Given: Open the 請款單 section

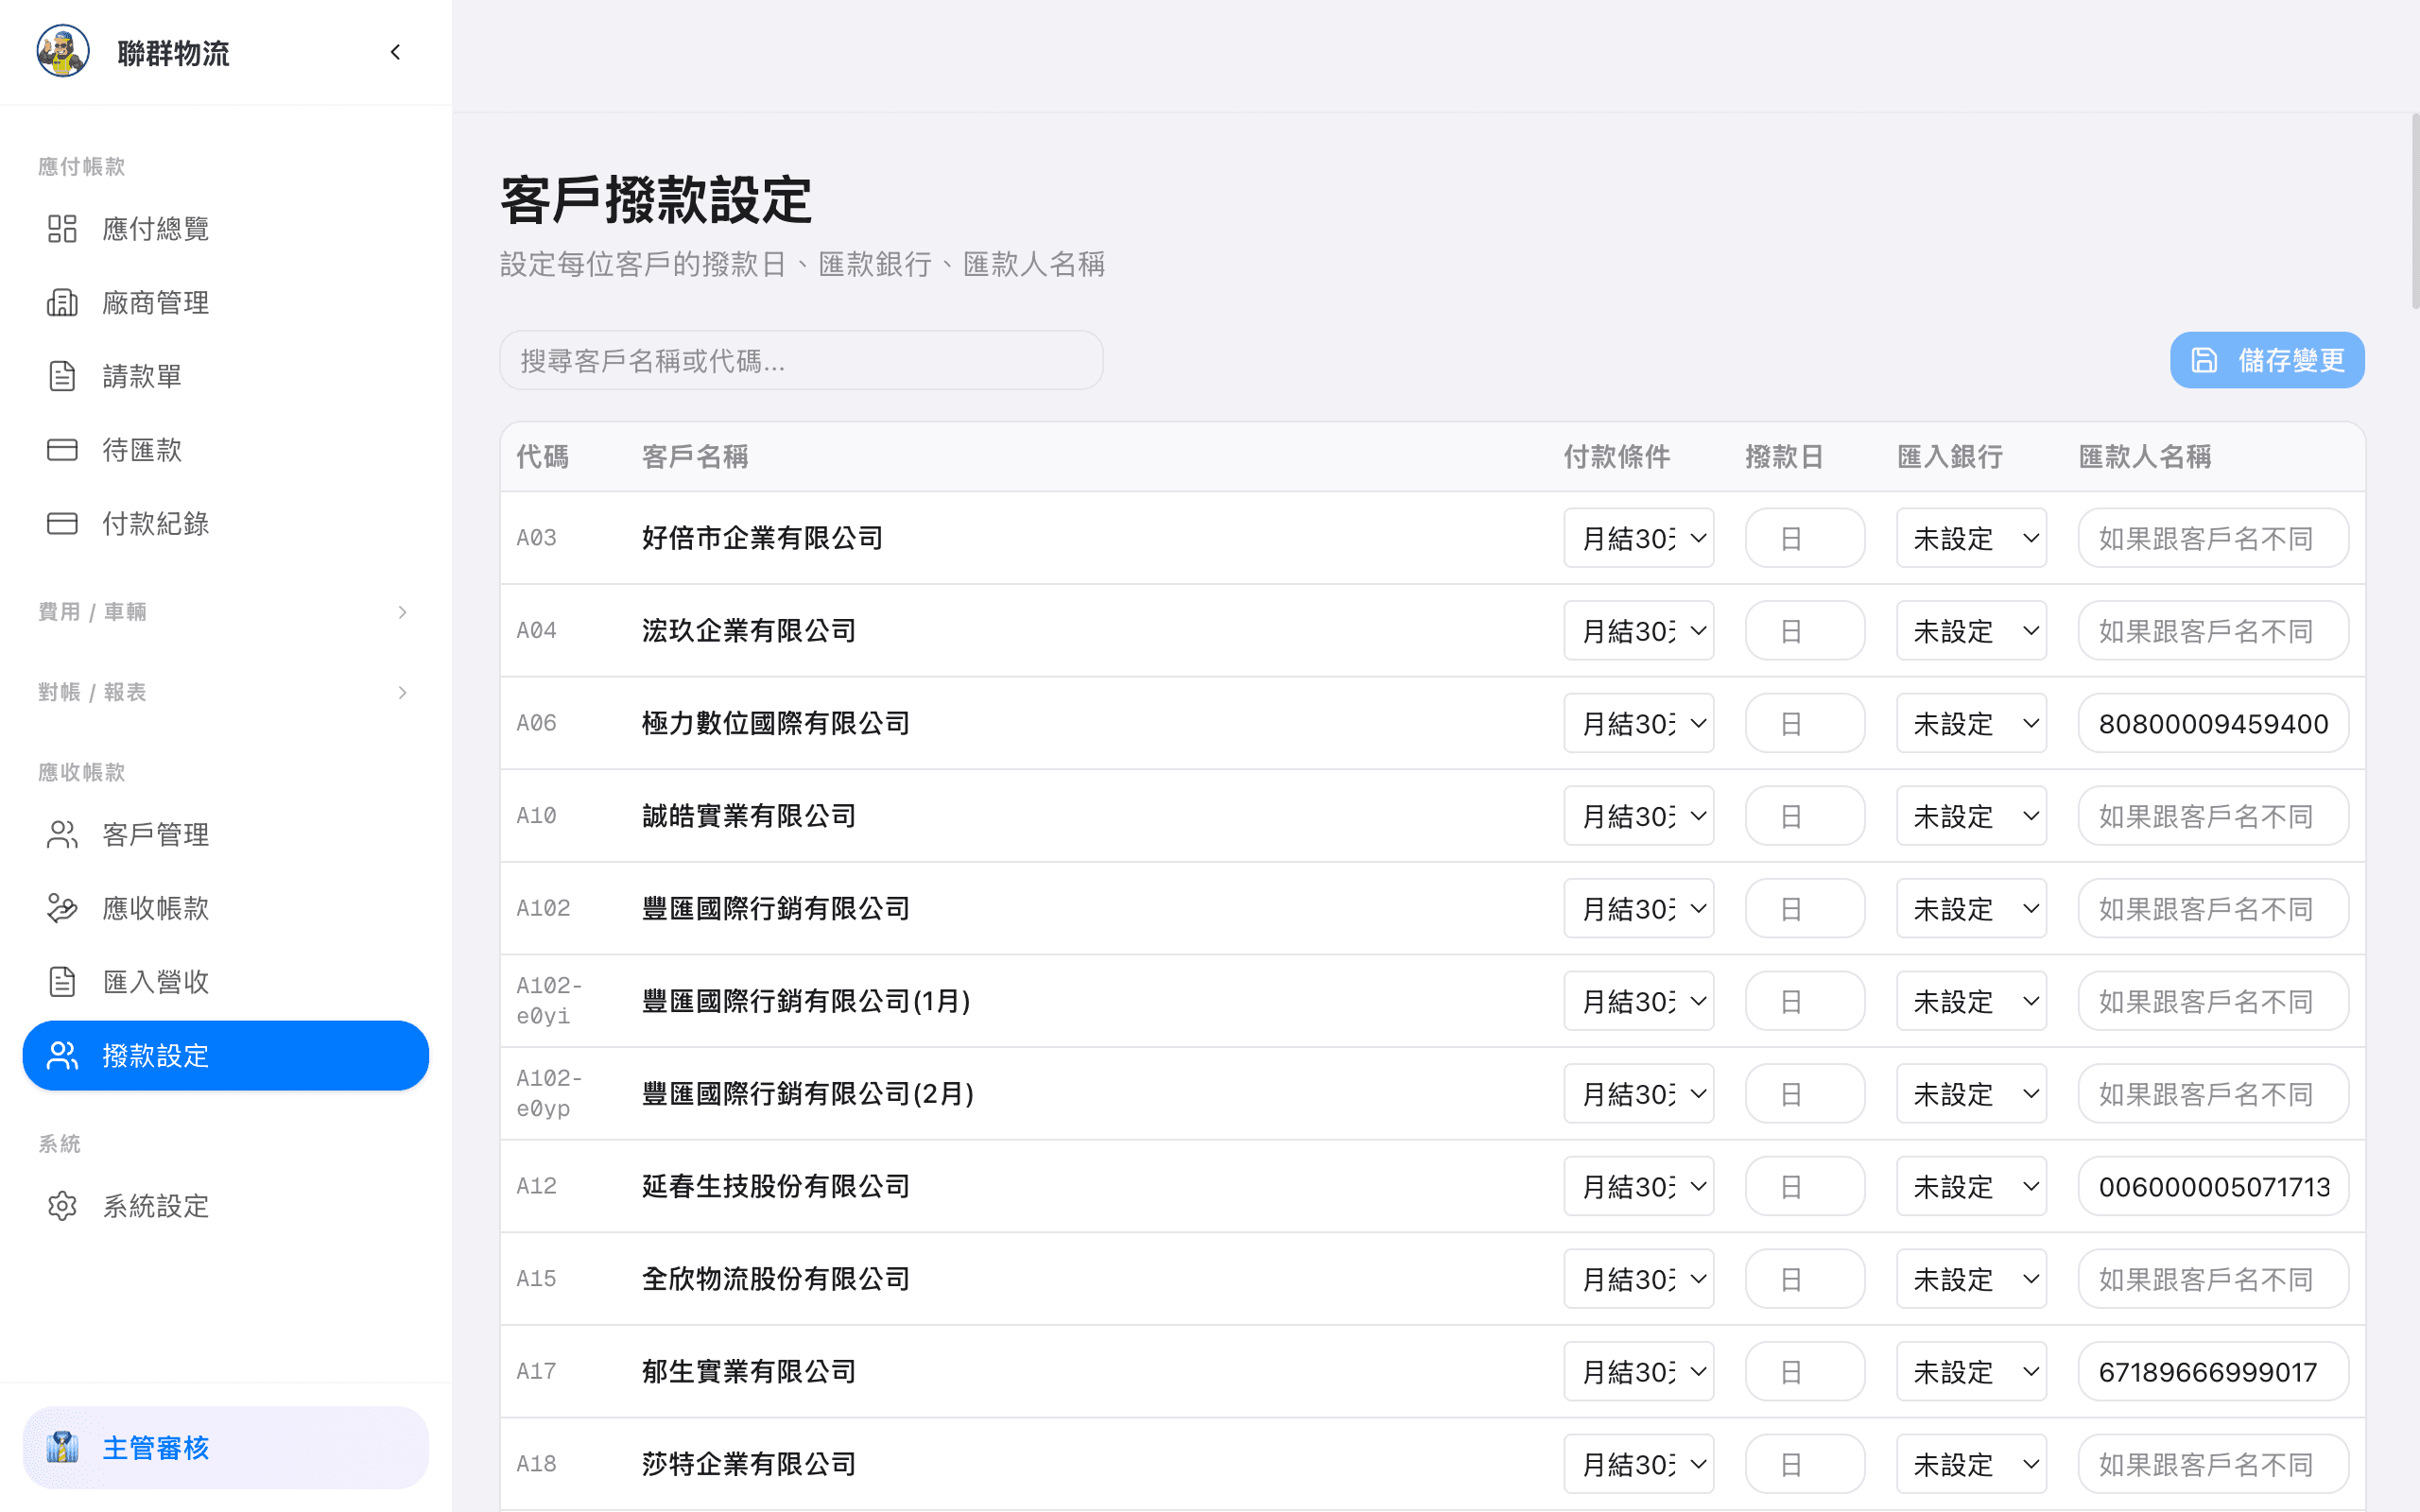Looking at the screenshot, I should click(x=141, y=375).
